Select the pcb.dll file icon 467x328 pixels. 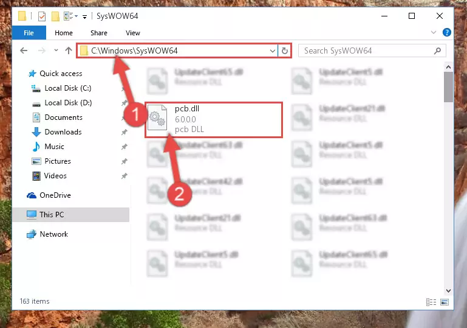(x=157, y=117)
